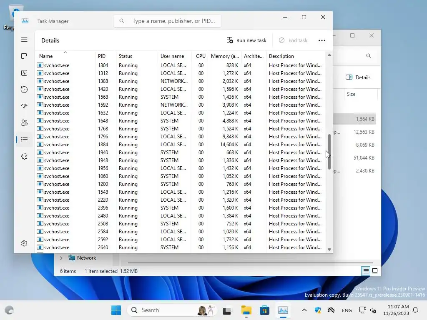The height and width of the screenshot is (320, 427).
Task: Click File Explorer search magnifier icon
Action: click(369, 56)
